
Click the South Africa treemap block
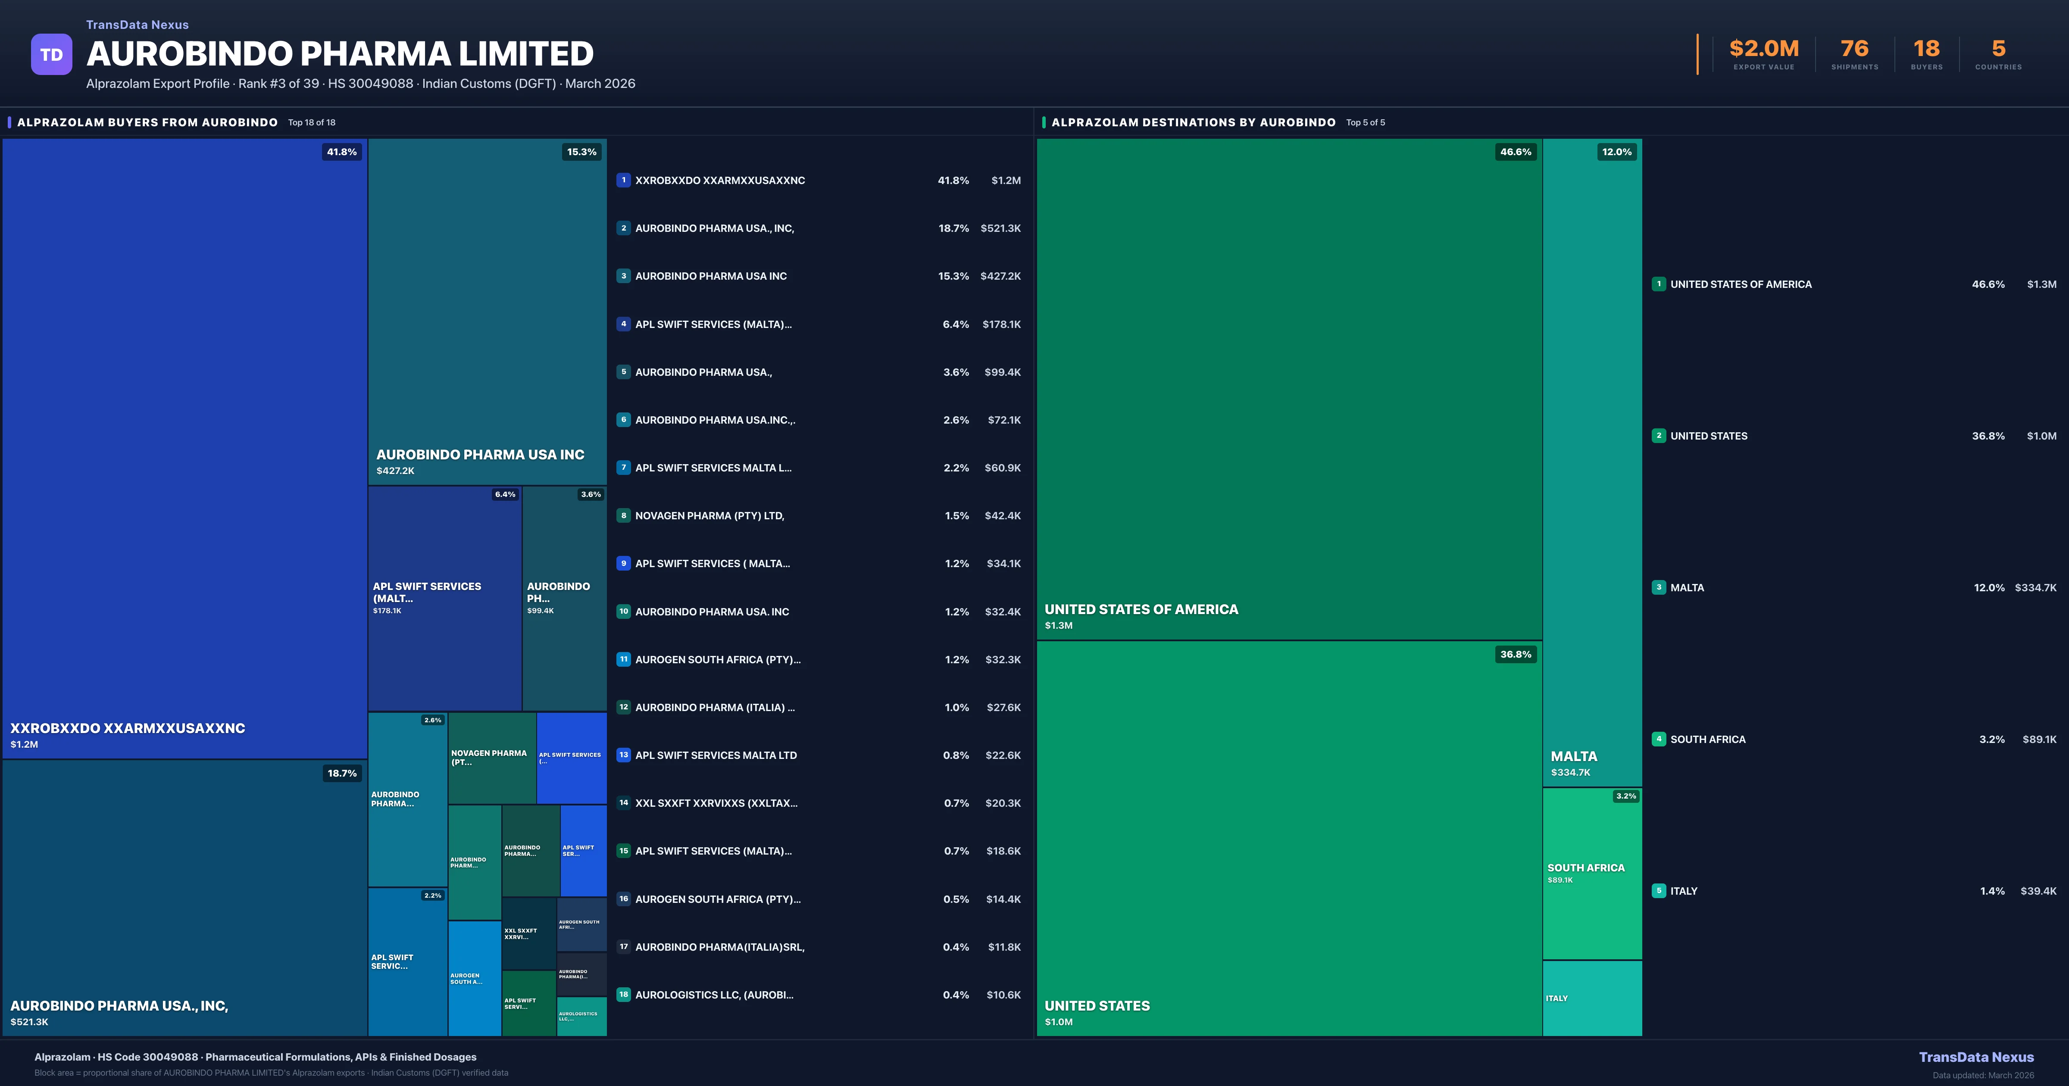pyautogui.click(x=1592, y=873)
